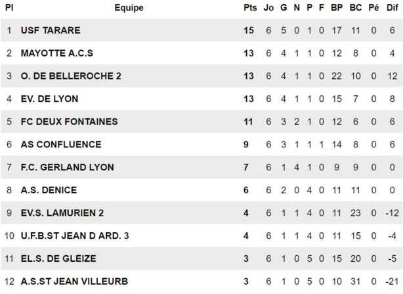Viewport: 403px width, 294px height.
Task: Select EV.S. LAMURIEN 2 team
Action: pos(62,213)
